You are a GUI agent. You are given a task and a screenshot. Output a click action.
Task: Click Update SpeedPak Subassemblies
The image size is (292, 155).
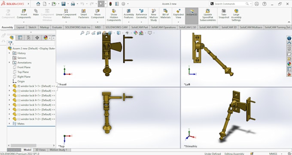click(x=208, y=15)
